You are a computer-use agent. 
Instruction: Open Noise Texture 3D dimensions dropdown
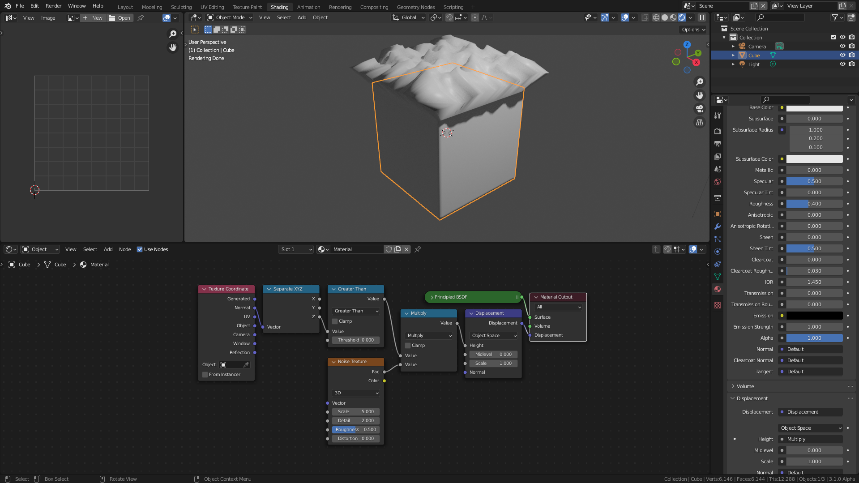pos(356,393)
